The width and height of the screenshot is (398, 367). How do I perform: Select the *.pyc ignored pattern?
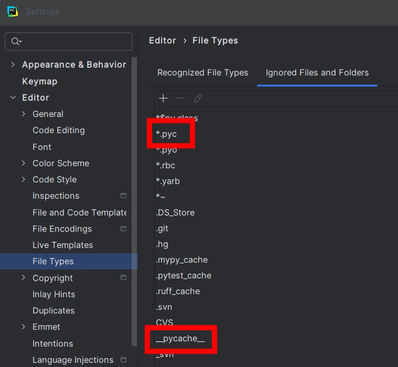tap(167, 134)
